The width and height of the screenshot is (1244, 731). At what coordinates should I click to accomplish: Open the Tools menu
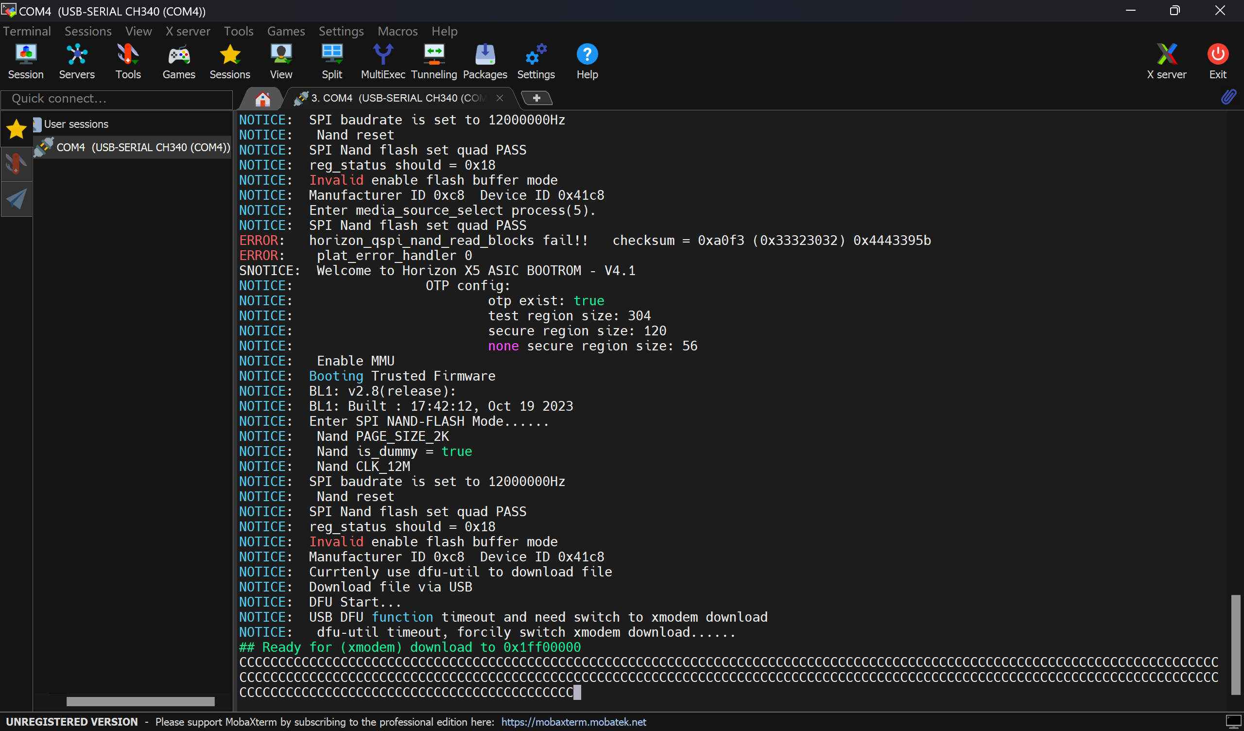(239, 31)
